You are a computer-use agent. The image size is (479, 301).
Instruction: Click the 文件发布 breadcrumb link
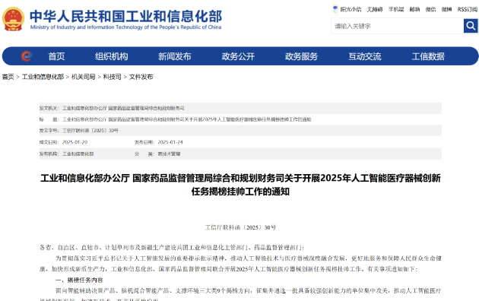click(x=141, y=77)
